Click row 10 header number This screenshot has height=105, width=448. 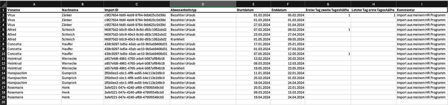coord(3,54)
